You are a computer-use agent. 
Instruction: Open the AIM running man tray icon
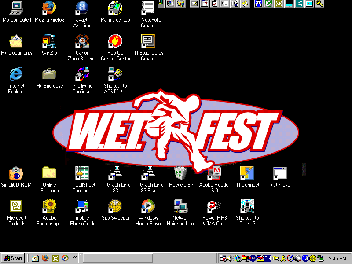pos(283,258)
